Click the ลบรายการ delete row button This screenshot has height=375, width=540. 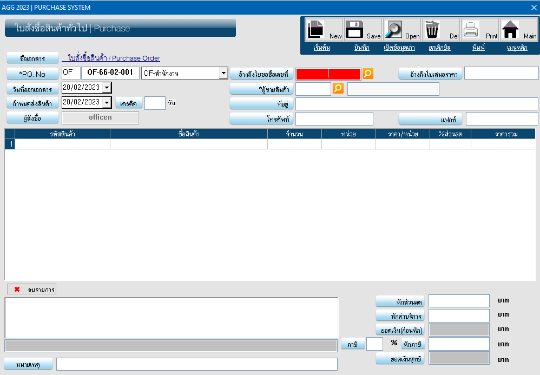(32, 290)
